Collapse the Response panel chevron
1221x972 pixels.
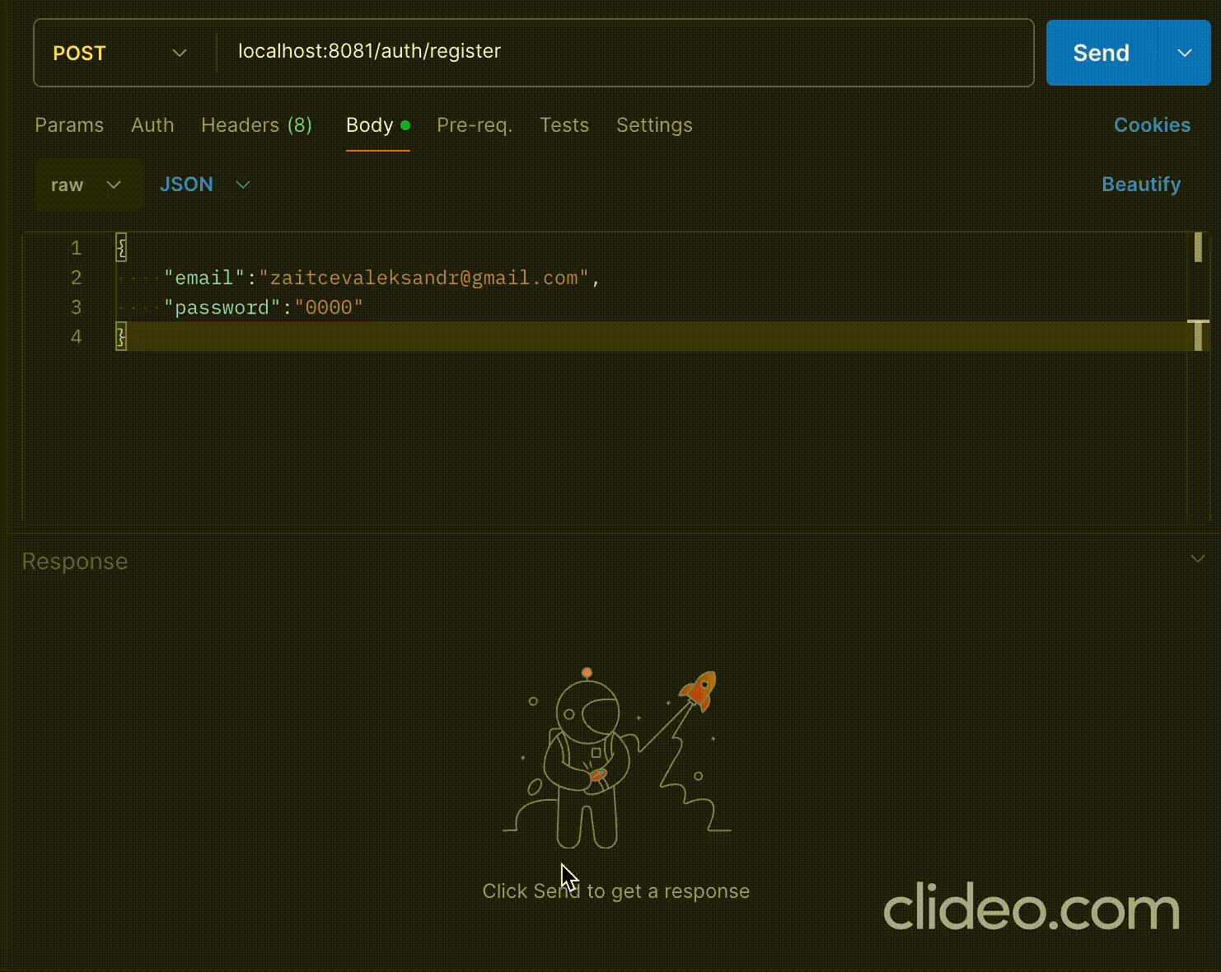coord(1198,559)
